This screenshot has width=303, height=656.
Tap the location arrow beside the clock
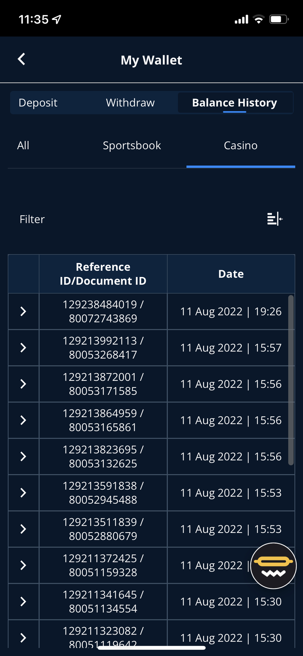coord(57,19)
